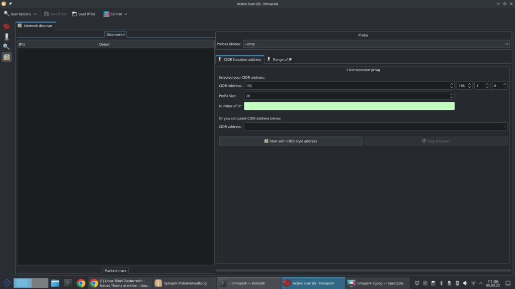Screen dimensions: 515x289
Task: Adjust the stepper arrows of the 192 octet
Action: (452, 85)
